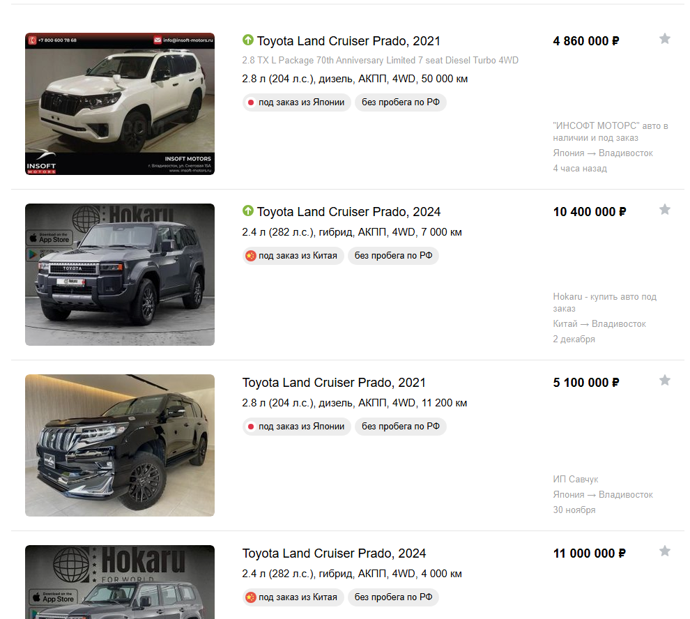Screen dimensions: 690x619
Task: Open the white Prado Insoft Motors photo
Action: pos(120,104)
